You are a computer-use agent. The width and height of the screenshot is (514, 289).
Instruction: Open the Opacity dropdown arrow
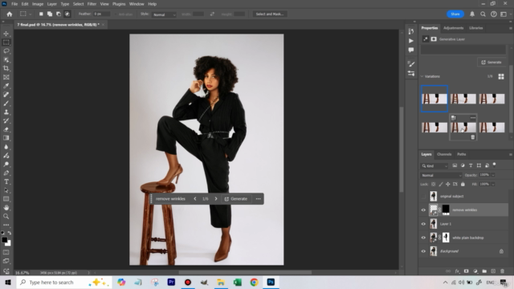[x=492, y=175]
